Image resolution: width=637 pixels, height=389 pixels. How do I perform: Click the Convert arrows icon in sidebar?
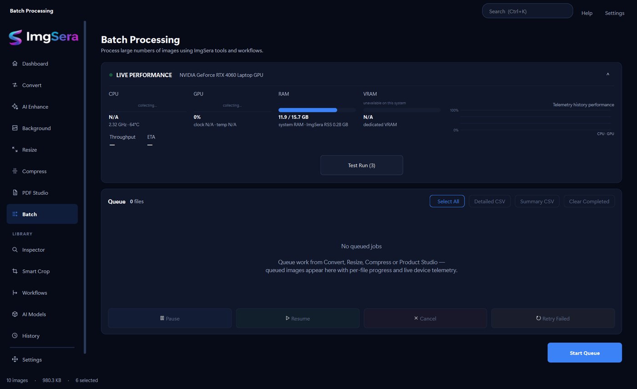click(x=15, y=85)
